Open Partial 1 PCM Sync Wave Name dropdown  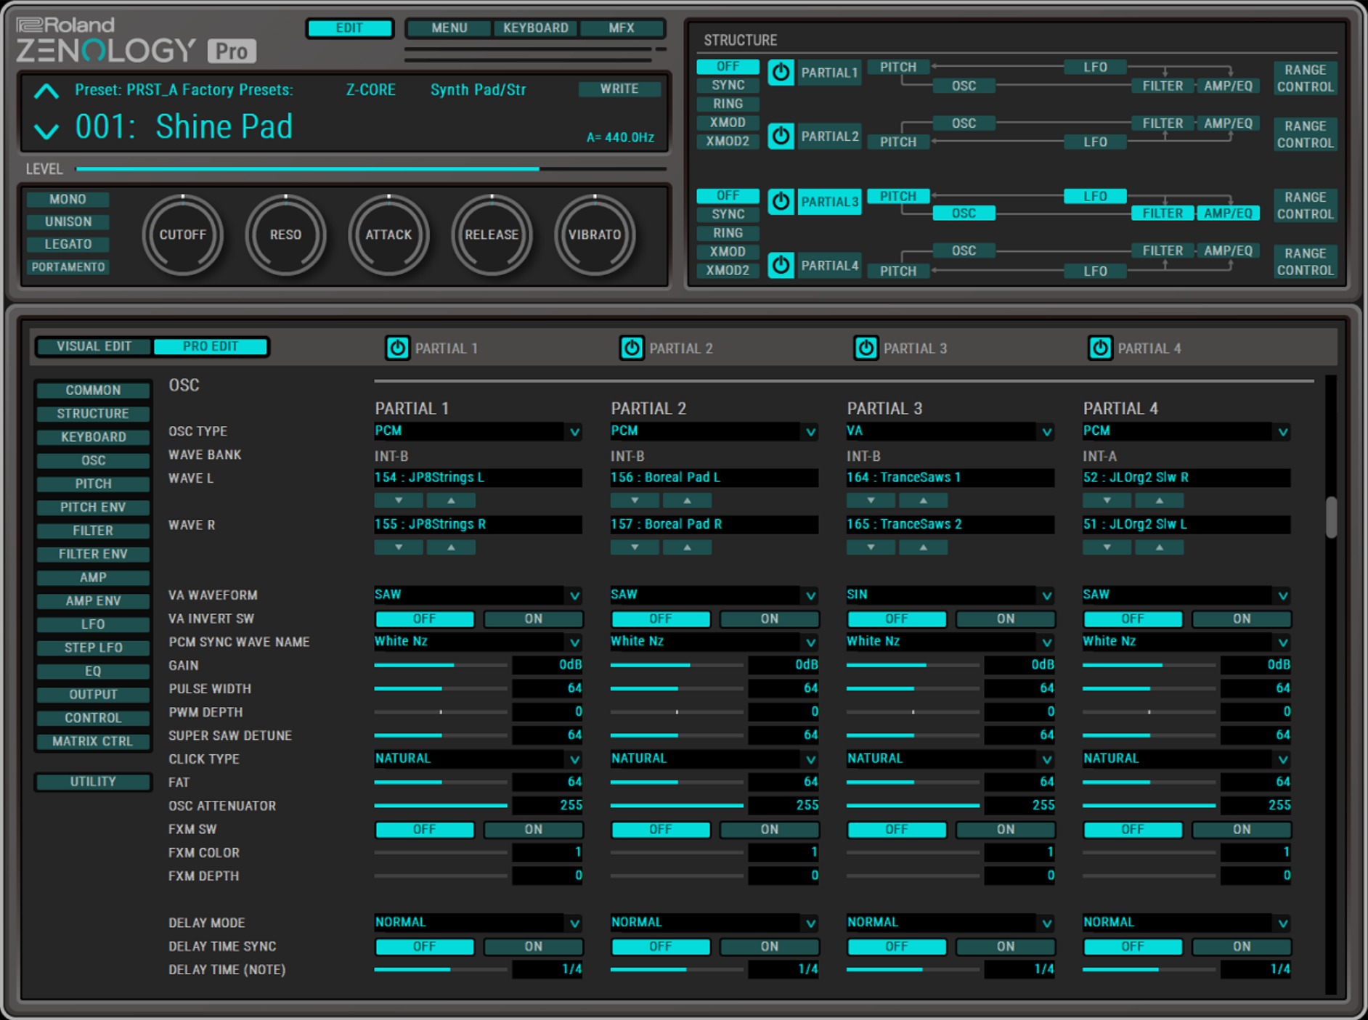pos(478,642)
